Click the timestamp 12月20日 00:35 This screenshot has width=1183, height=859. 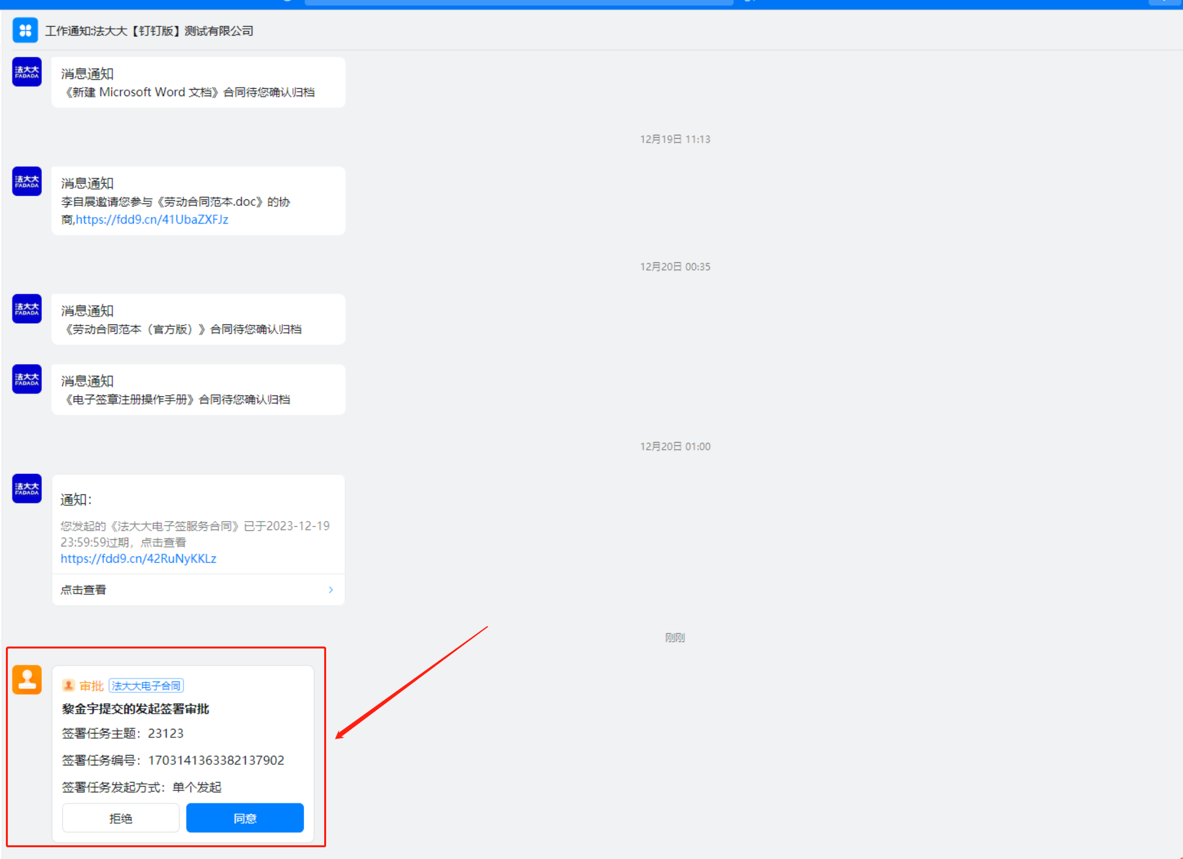coord(675,267)
